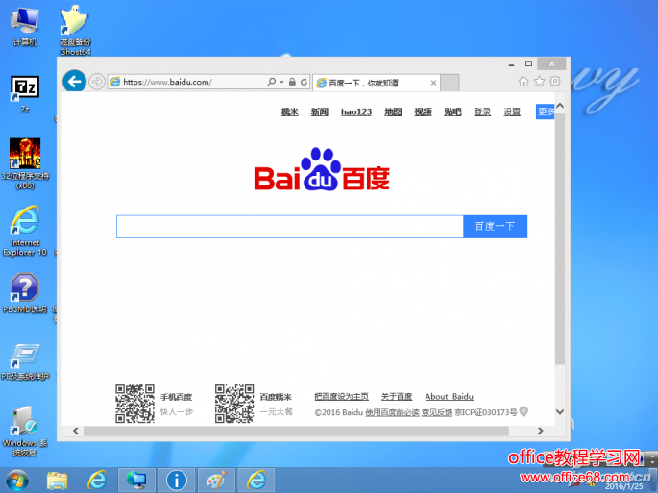This screenshot has height=493, width=658.
Task: Select the PECMD说明 help desktop icon
Action: 25,293
